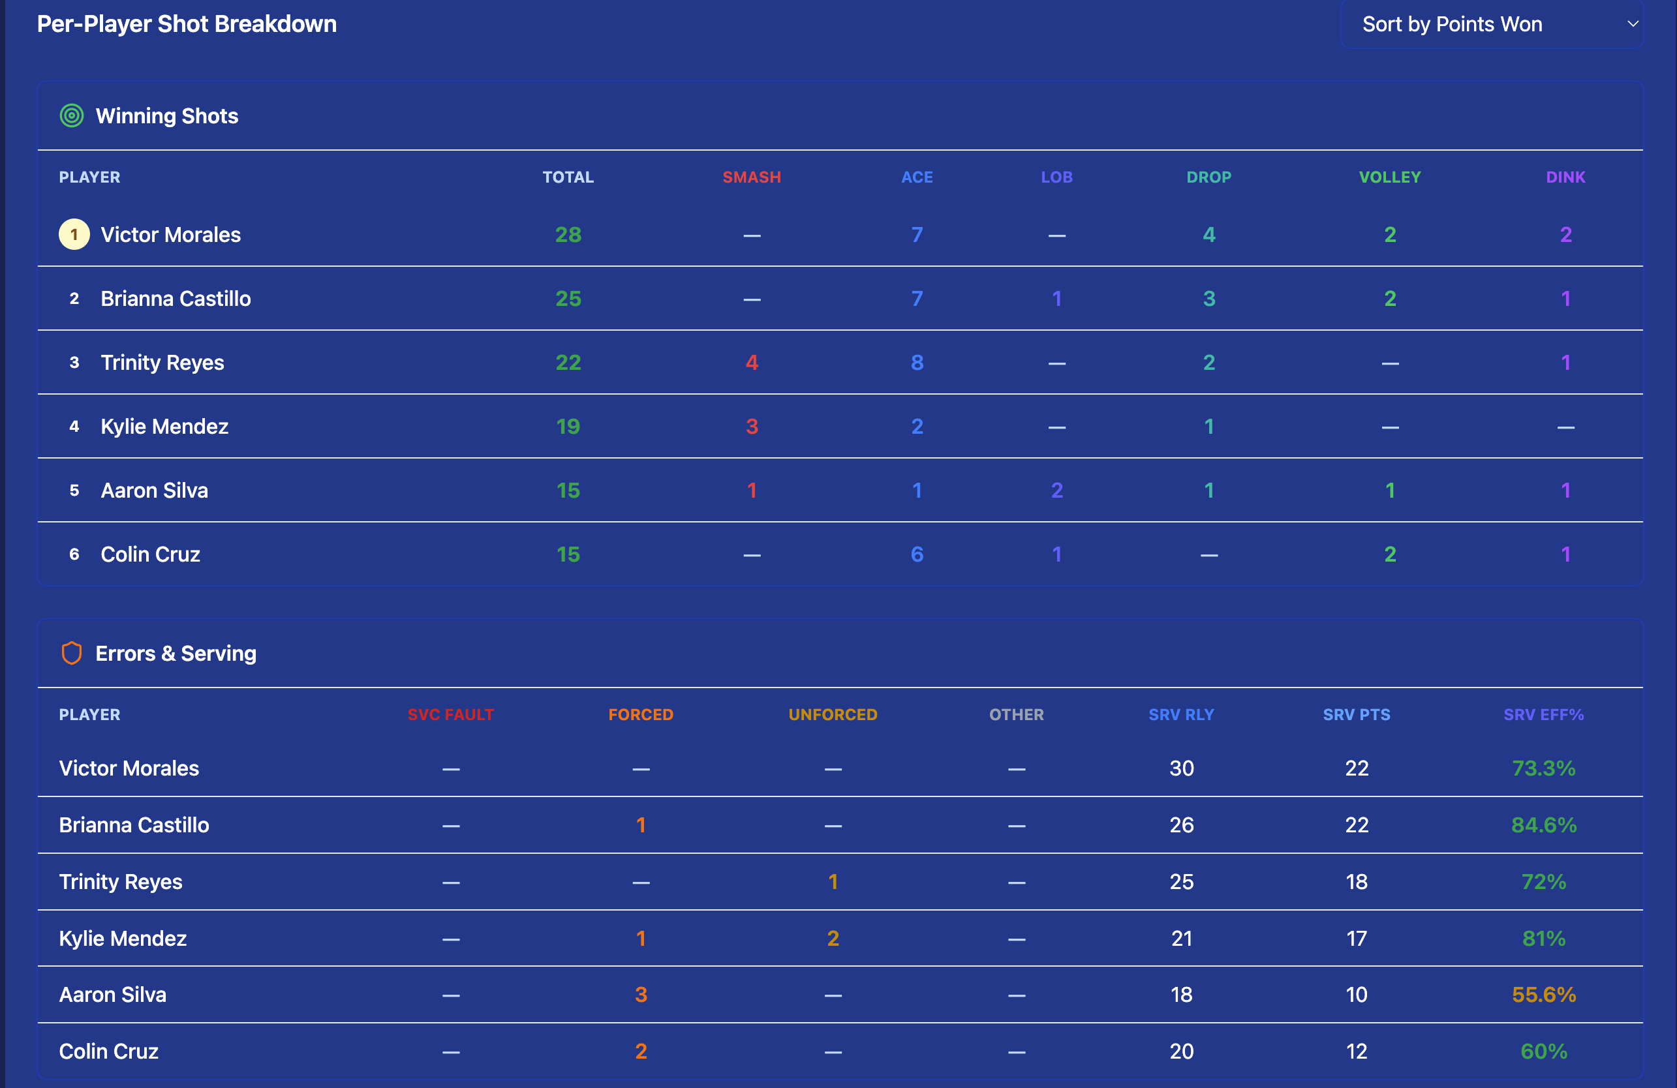Image resolution: width=1677 pixels, height=1088 pixels.
Task: Click the VOLLEY column header
Action: pyautogui.click(x=1389, y=177)
